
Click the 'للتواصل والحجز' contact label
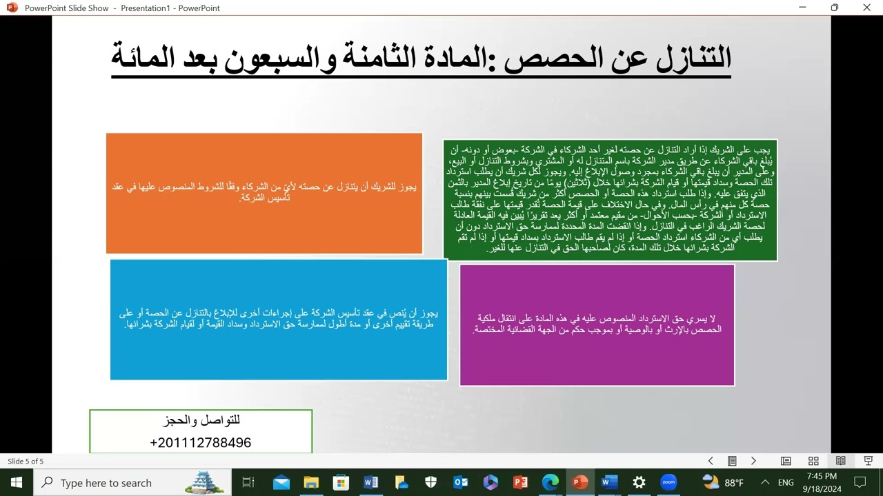pos(201,420)
